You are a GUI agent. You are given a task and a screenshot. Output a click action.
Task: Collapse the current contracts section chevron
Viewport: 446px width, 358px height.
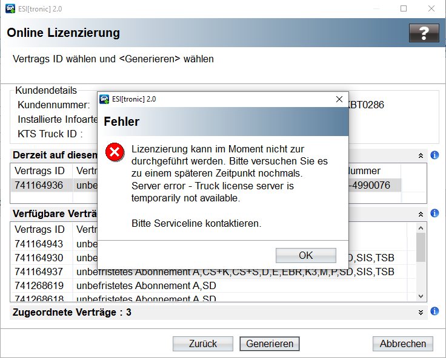[x=421, y=155]
